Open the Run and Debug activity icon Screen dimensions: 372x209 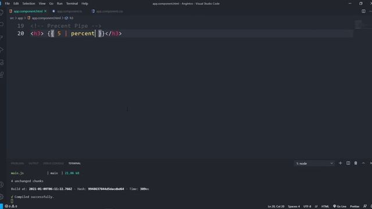pyautogui.click(x=2, y=50)
